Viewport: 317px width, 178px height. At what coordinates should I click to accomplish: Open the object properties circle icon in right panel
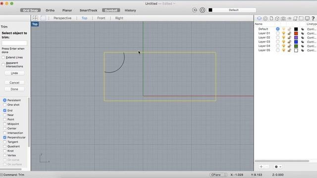(265, 18)
